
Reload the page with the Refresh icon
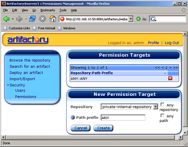pyautogui.click(x=32, y=19)
